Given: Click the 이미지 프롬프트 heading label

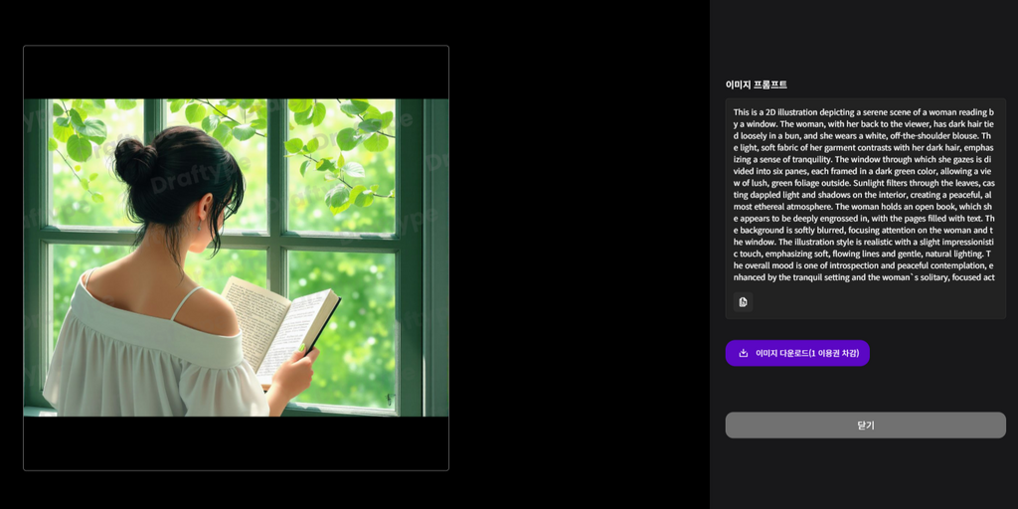Looking at the screenshot, I should pyautogui.click(x=757, y=85).
